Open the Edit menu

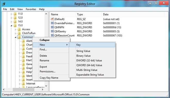point(12,9)
